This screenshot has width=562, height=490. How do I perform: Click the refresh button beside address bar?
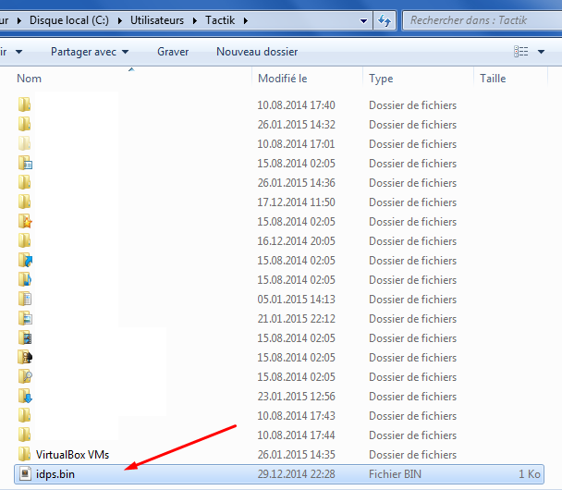[x=385, y=20]
